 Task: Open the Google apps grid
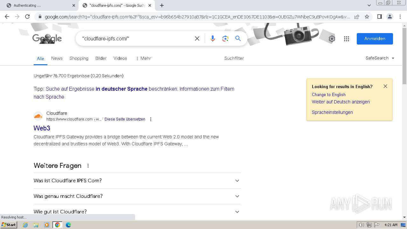click(x=347, y=39)
